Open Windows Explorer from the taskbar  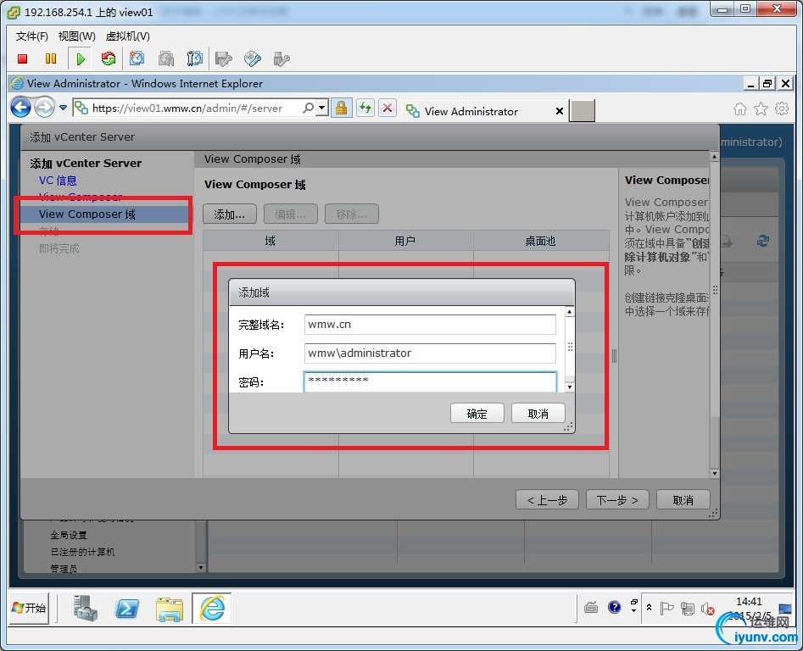[x=170, y=609]
